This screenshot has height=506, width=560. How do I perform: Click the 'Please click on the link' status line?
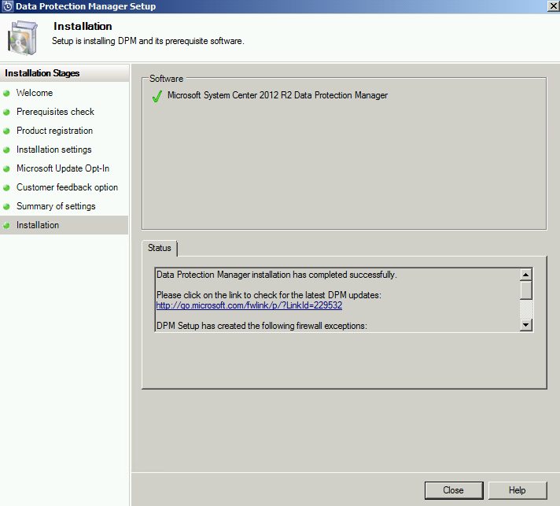[x=269, y=295]
